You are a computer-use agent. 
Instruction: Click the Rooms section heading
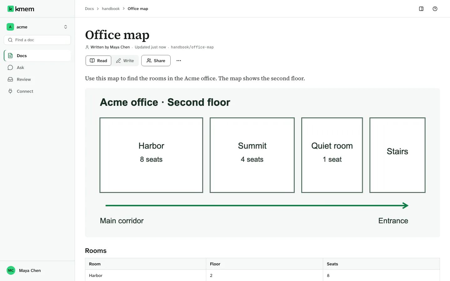click(96, 251)
